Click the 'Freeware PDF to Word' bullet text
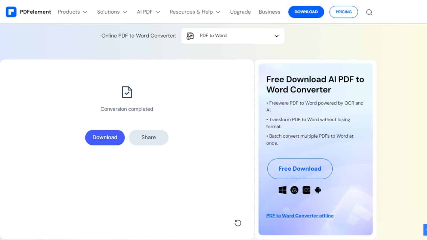Screen dimensions: 427x240 coord(315,106)
